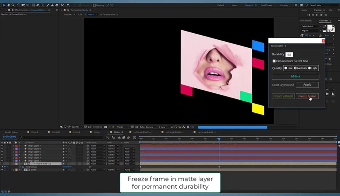Click the Durability value field

pyautogui.click(x=289, y=54)
